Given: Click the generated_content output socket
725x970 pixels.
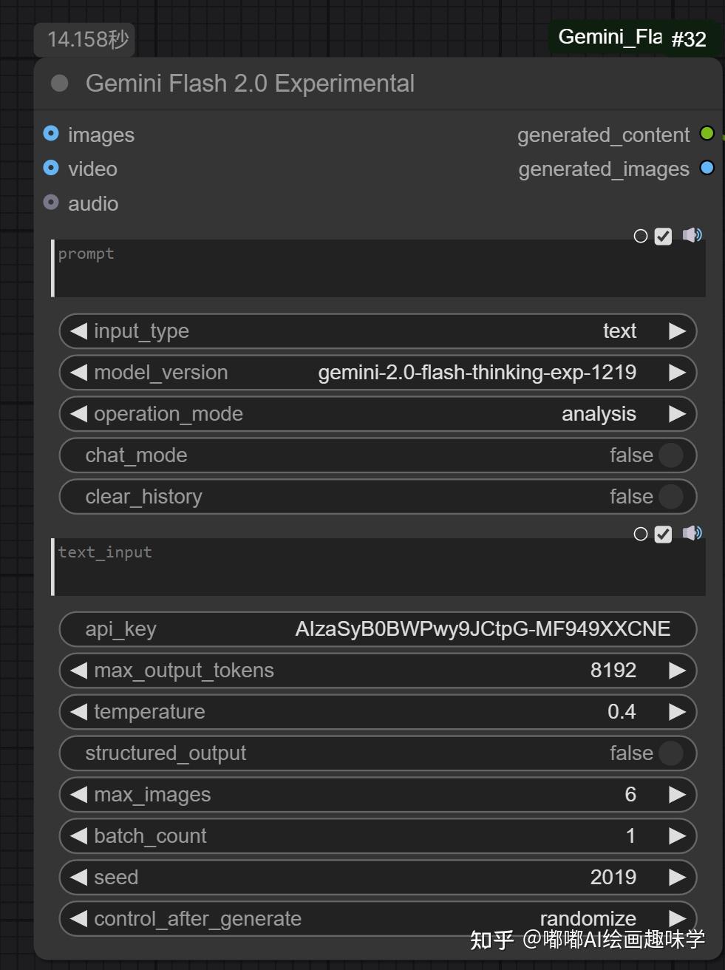Looking at the screenshot, I should point(707,134).
